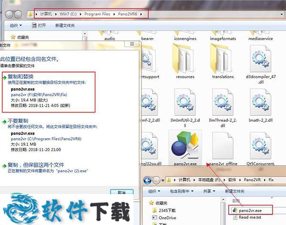Click scroll-up arrow of Pano2VR6 sidebar scrollbar
Image resolution: width=286 pixels, height=225 pixels.
(85, 34)
